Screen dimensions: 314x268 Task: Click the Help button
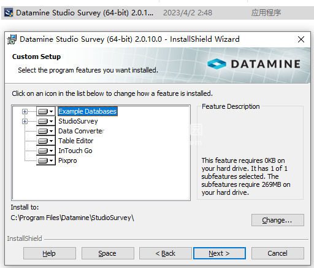tap(50, 253)
